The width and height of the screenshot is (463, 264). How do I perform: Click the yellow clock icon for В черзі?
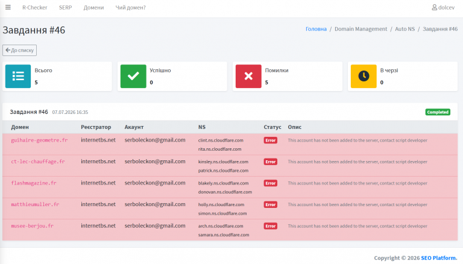click(364, 76)
